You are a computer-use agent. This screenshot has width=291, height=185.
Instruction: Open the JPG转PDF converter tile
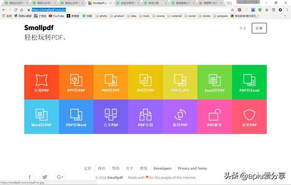click(x=145, y=82)
